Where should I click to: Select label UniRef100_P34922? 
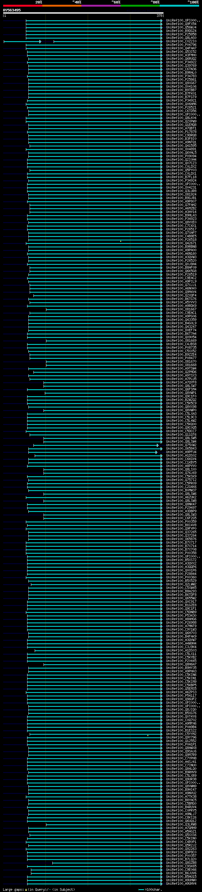[x=181, y=62]
